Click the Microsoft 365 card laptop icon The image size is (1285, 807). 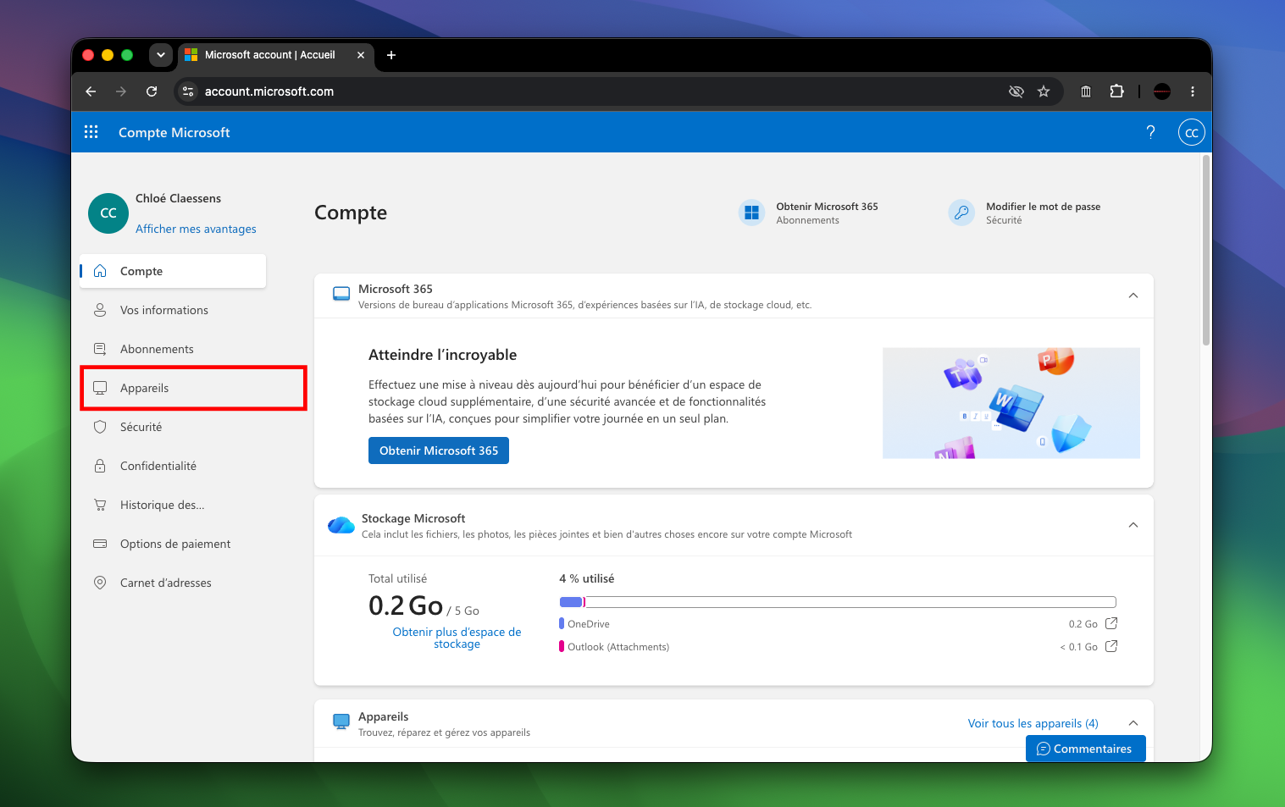click(x=341, y=294)
